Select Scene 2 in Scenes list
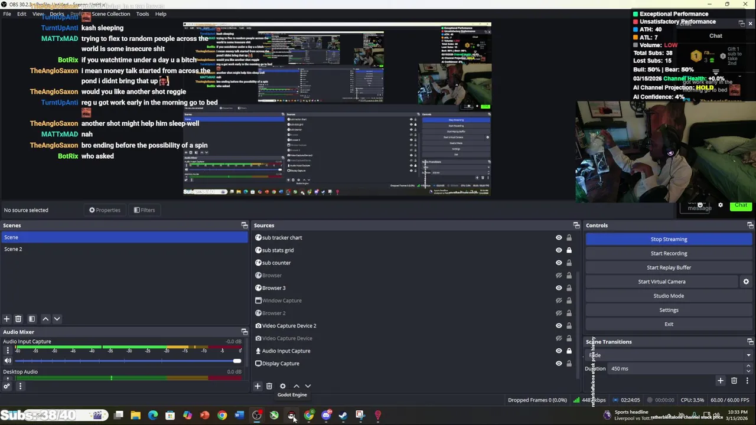This screenshot has width=756, height=425. (x=124, y=249)
